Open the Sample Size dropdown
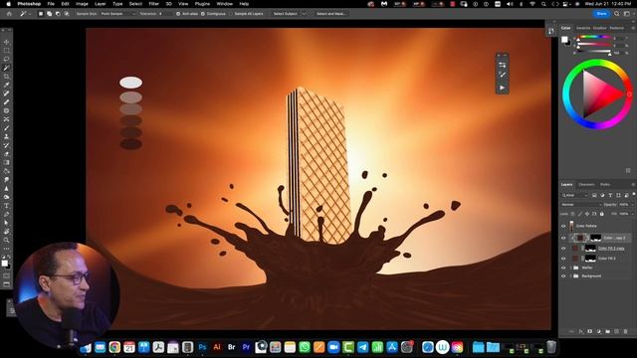The height and width of the screenshot is (358, 637). point(117,14)
